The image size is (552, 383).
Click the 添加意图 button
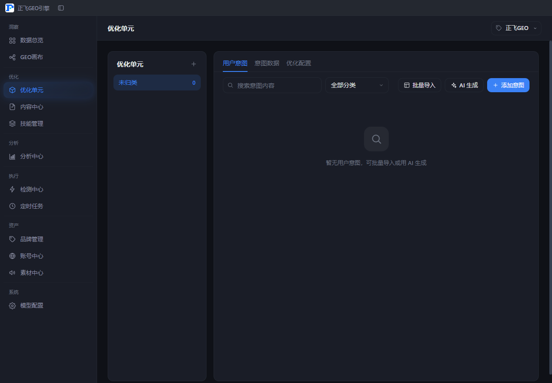pos(508,85)
